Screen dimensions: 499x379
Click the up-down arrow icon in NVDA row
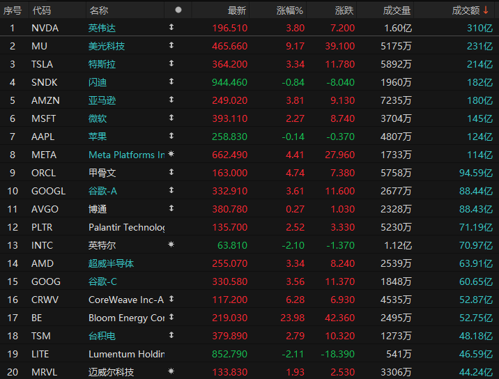[171, 27]
